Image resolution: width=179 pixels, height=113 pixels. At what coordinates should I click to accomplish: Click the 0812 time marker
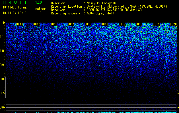pyautogui.click(x=37, y=24)
